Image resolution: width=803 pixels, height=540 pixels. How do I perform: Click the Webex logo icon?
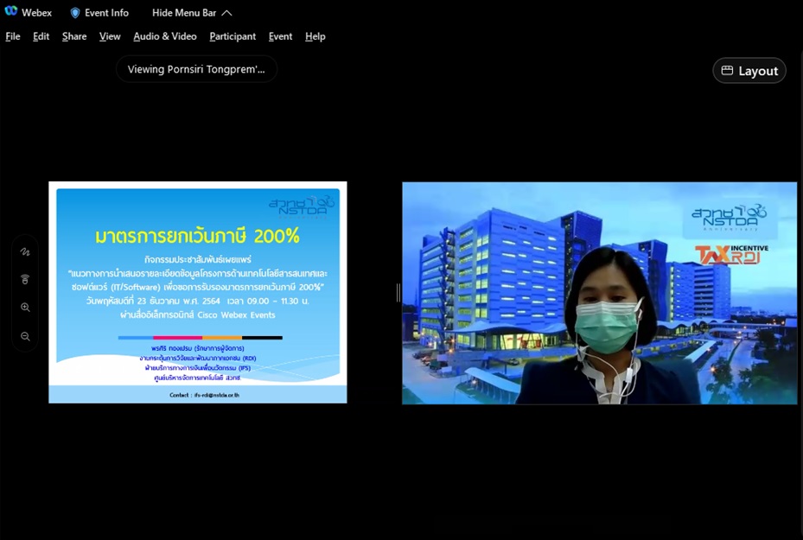tap(10, 12)
